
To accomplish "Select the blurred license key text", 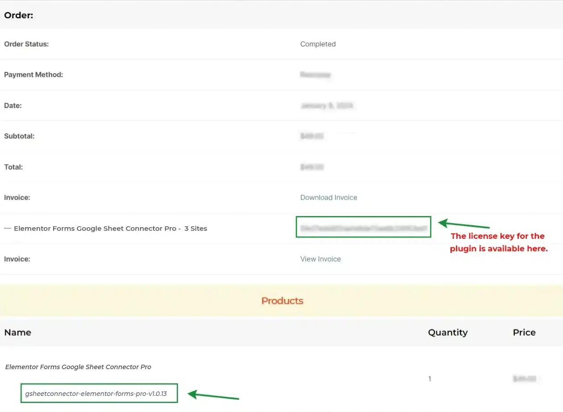I will [x=363, y=227].
